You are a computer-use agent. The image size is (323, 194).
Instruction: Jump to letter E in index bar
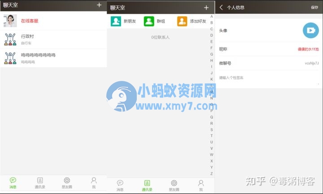pos(212,42)
